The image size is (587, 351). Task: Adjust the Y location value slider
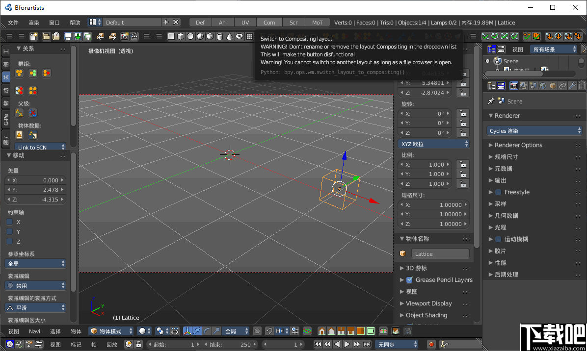(425, 83)
